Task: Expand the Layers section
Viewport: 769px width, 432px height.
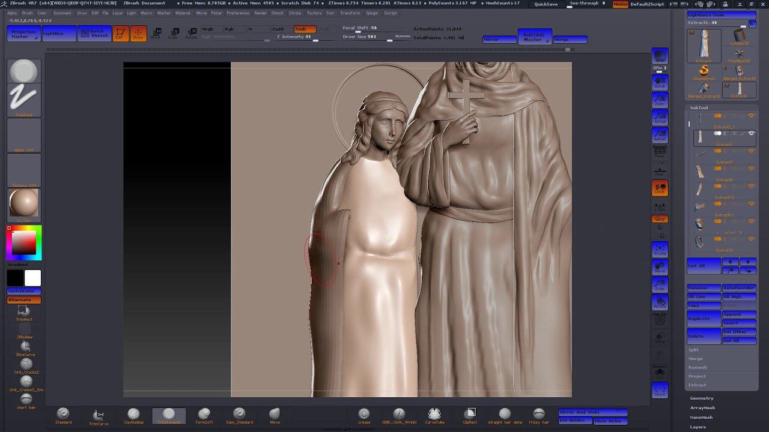Action: (698, 427)
